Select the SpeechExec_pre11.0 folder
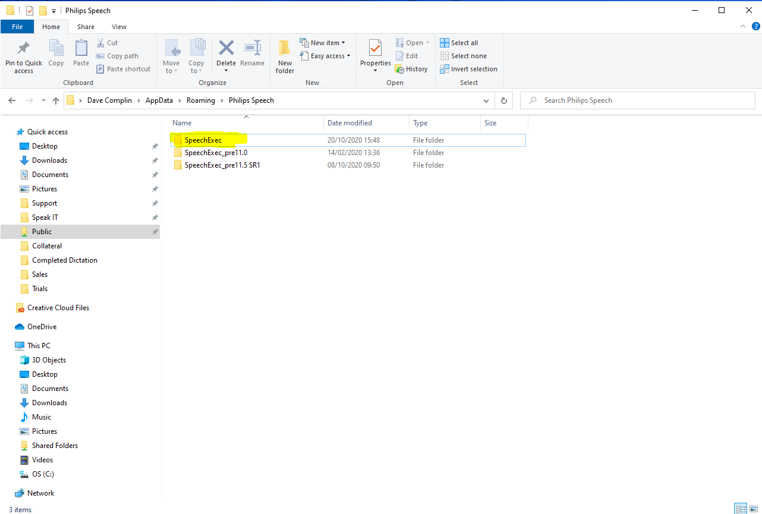The height and width of the screenshot is (514, 762). [x=348, y=153]
